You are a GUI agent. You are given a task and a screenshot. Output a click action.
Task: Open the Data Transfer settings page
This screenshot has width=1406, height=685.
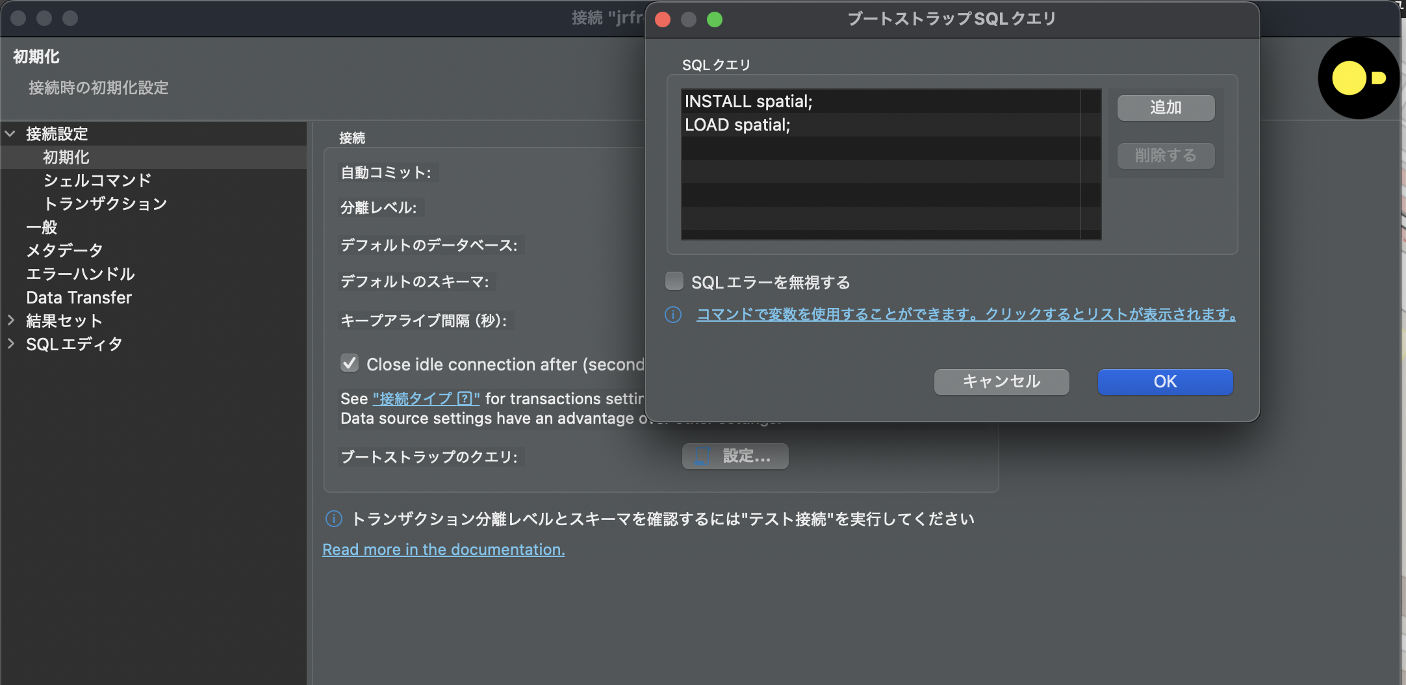[x=79, y=297]
